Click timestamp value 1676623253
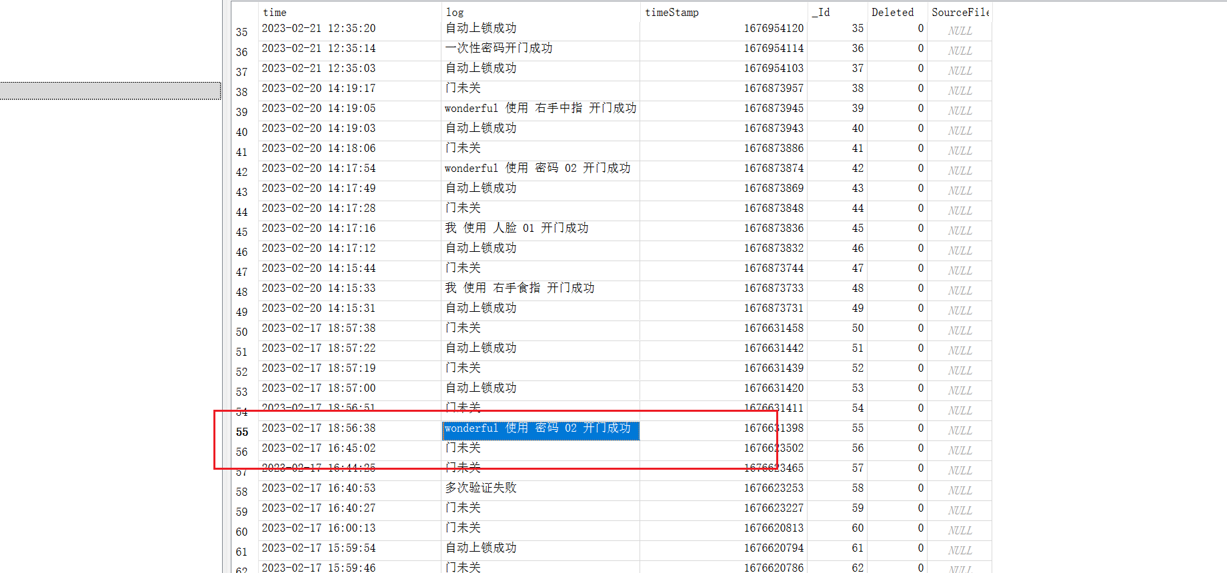 click(x=774, y=488)
